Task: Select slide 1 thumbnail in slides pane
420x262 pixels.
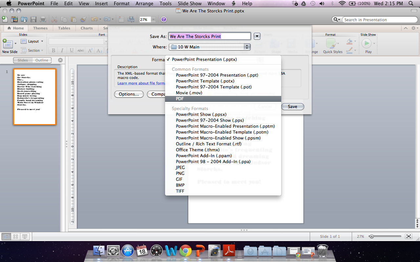Action: click(34, 97)
